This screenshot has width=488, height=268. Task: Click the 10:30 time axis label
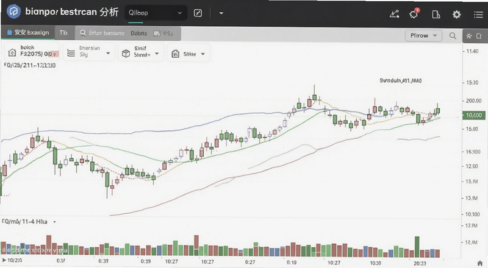click(375, 263)
